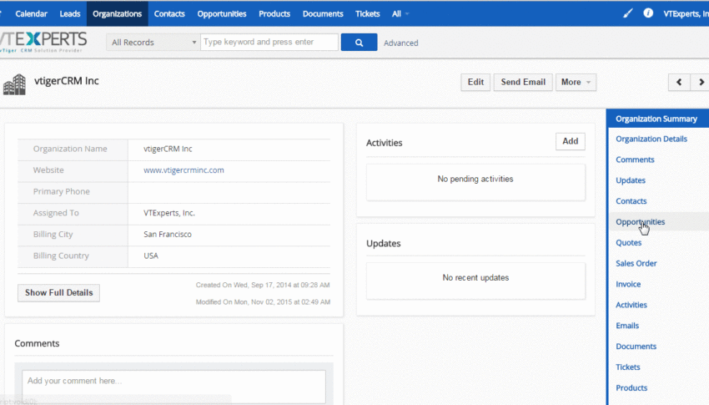This screenshot has height=405, width=709.
Task: Open Contacts in right sidebar
Action: [631, 201]
